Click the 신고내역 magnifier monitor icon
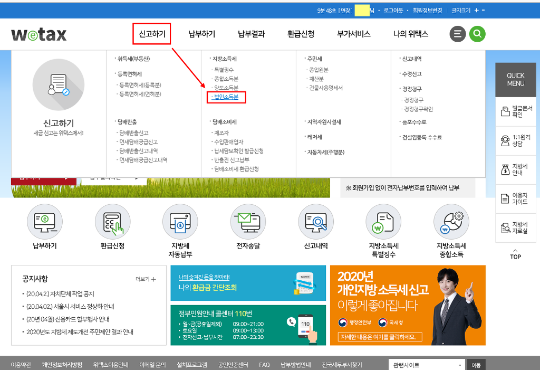 [x=316, y=222]
